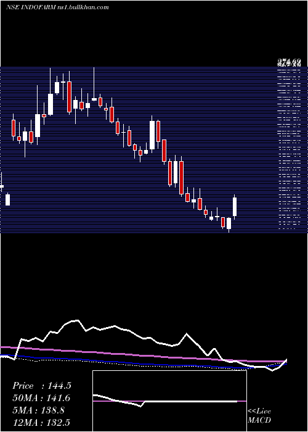The width and height of the screenshot is (308, 432).
Task: Click the 'Price : 144.5' reading
Action: click(42, 386)
